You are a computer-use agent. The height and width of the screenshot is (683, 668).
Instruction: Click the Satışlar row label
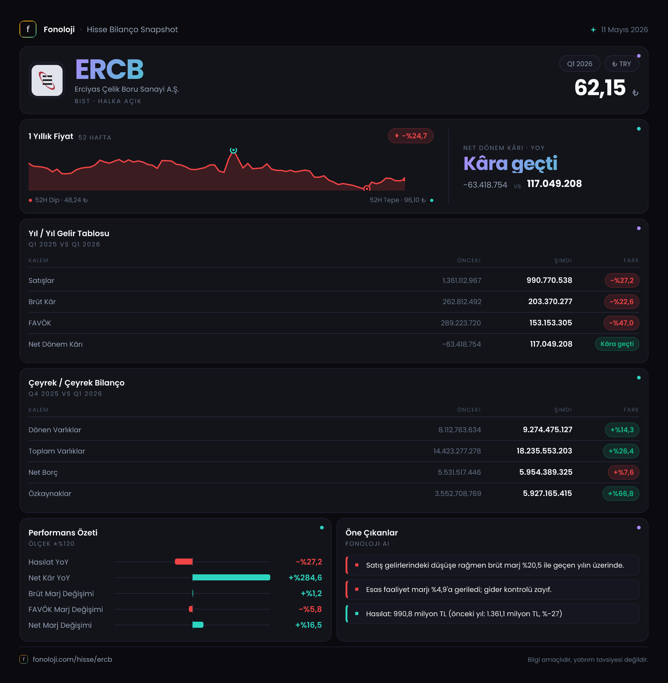pyautogui.click(x=41, y=280)
